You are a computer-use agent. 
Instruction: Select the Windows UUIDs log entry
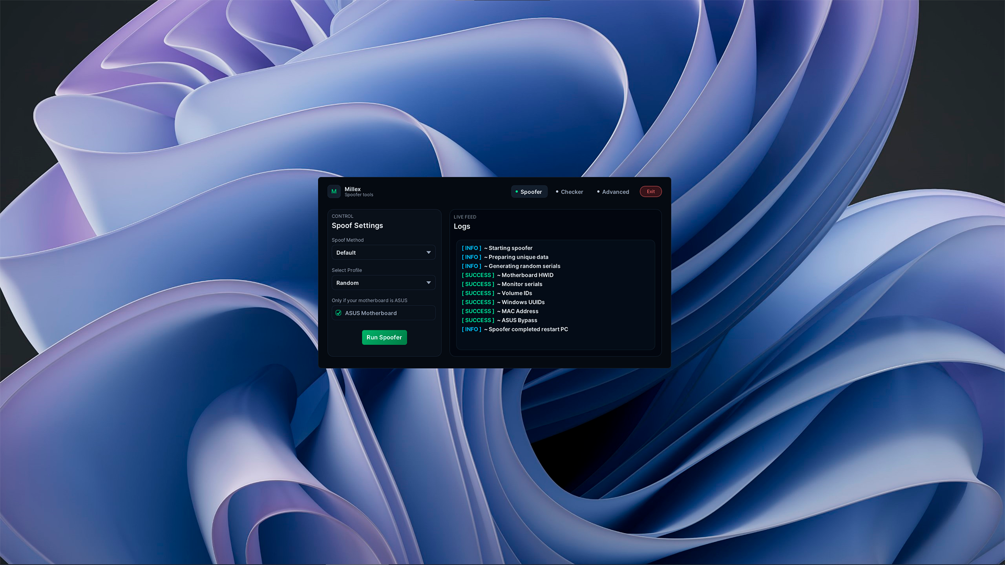click(x=522, y=302)
